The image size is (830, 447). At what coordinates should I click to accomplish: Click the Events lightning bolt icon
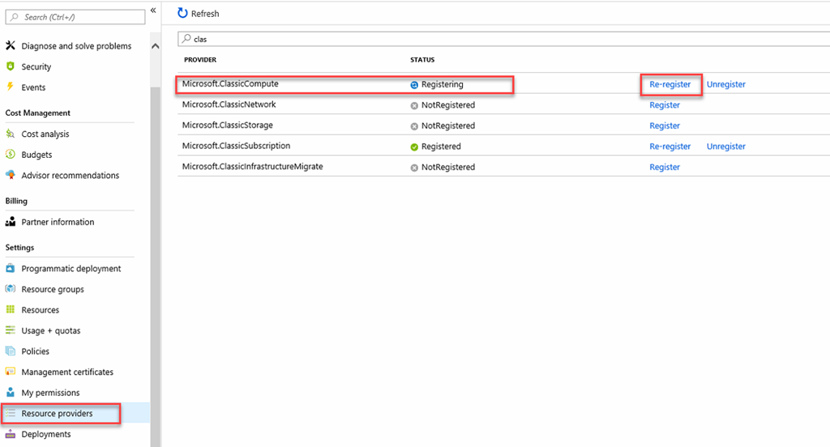click(x=10, y=87)
